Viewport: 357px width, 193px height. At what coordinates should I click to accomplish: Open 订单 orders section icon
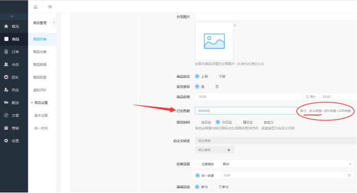pyautogui.click(x=6, y=52)
